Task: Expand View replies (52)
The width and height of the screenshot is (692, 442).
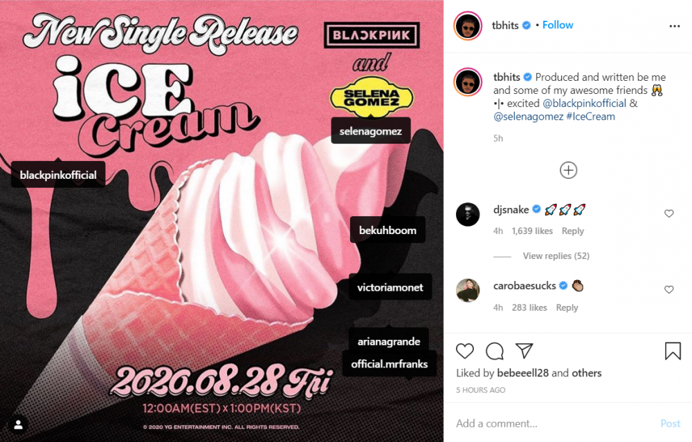Action: (x=556, y=256)
